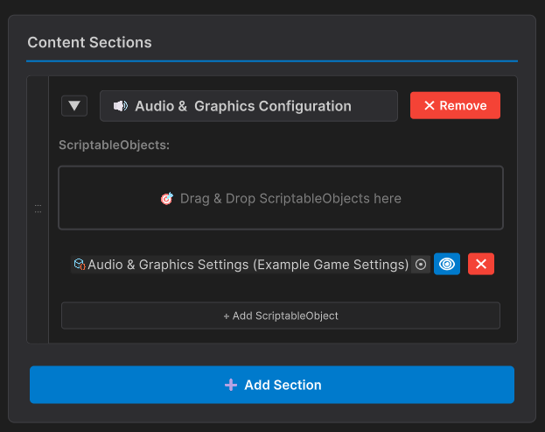
Task: Click the target icon in the drop zone
Action: click(x=167, y=199)
